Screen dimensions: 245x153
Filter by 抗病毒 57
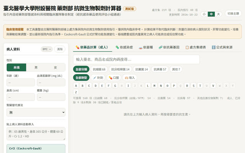(x=160, y=69)
